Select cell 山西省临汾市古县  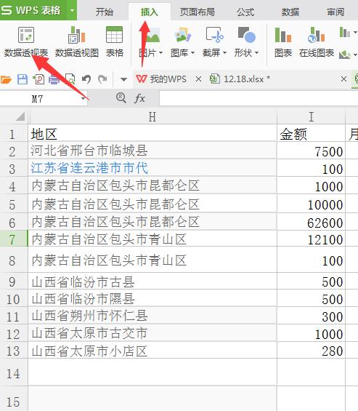(152, 282)
